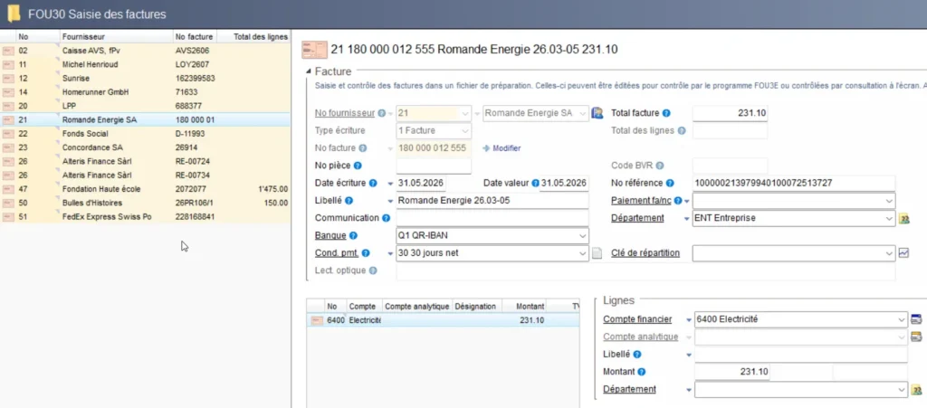Open the Compte financier 6400 Electricité dropdown

click(x=901, y=319)
